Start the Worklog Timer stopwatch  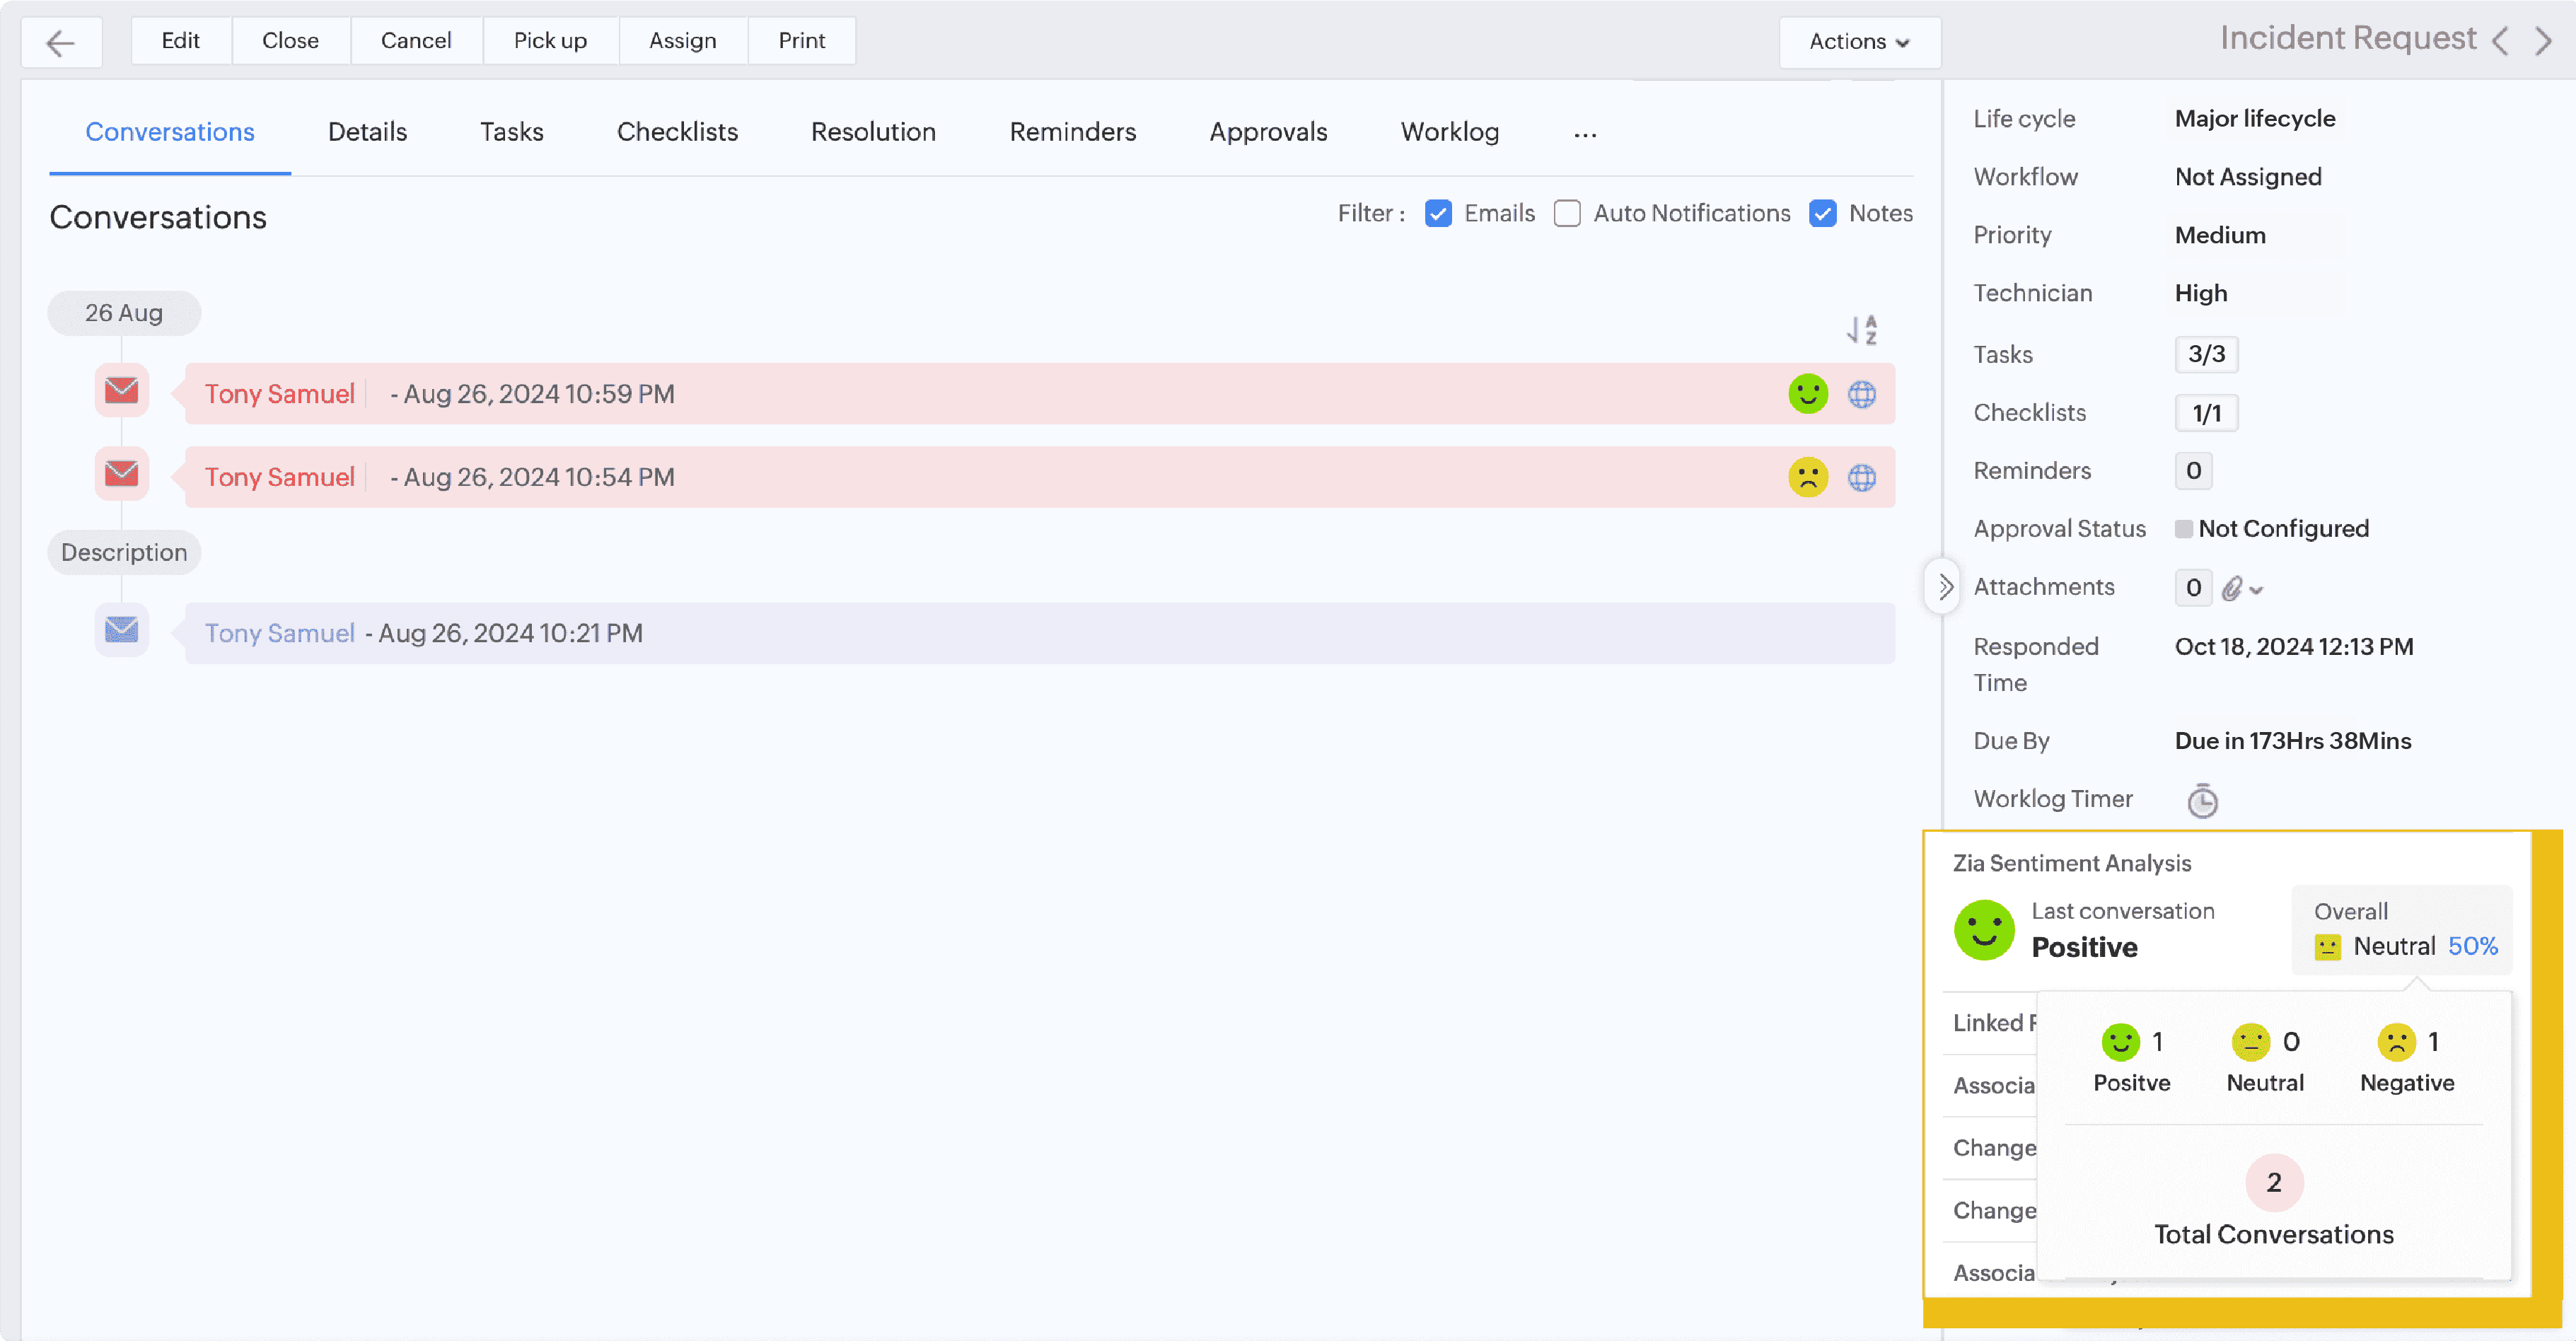click(2203, 800)
